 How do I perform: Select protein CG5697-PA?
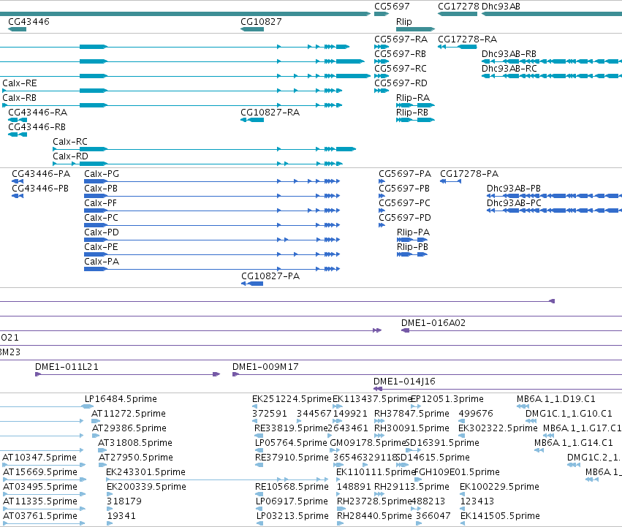(x=405, y=174)
